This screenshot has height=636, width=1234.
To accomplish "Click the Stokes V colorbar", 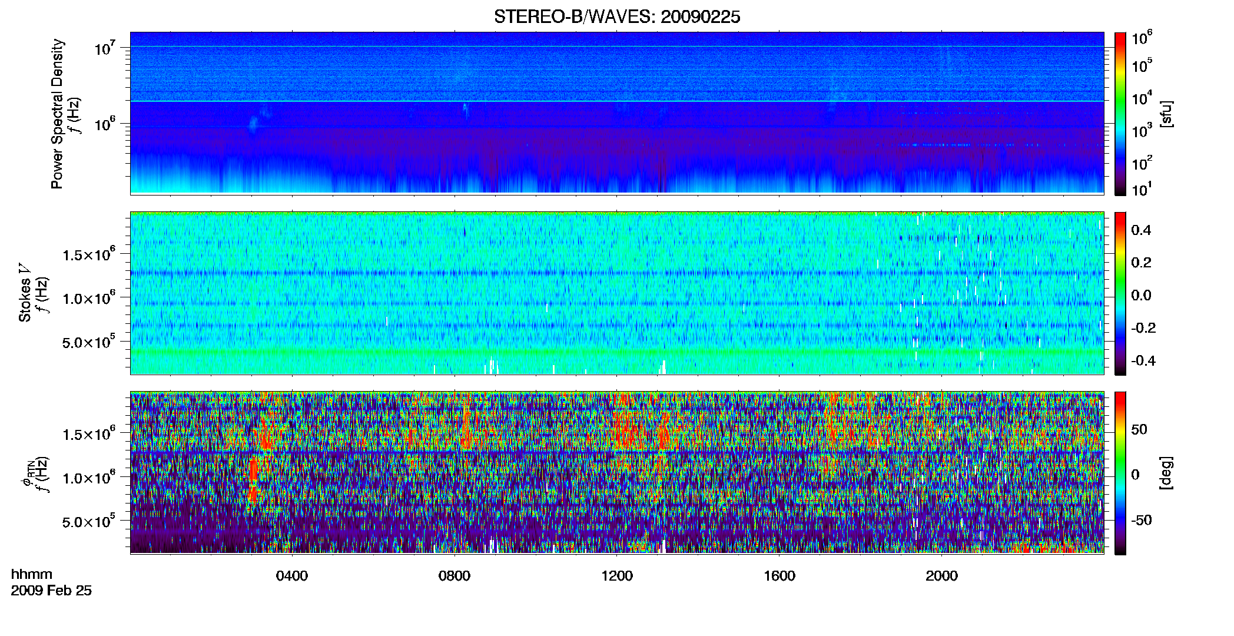I will coord(1120,294).
